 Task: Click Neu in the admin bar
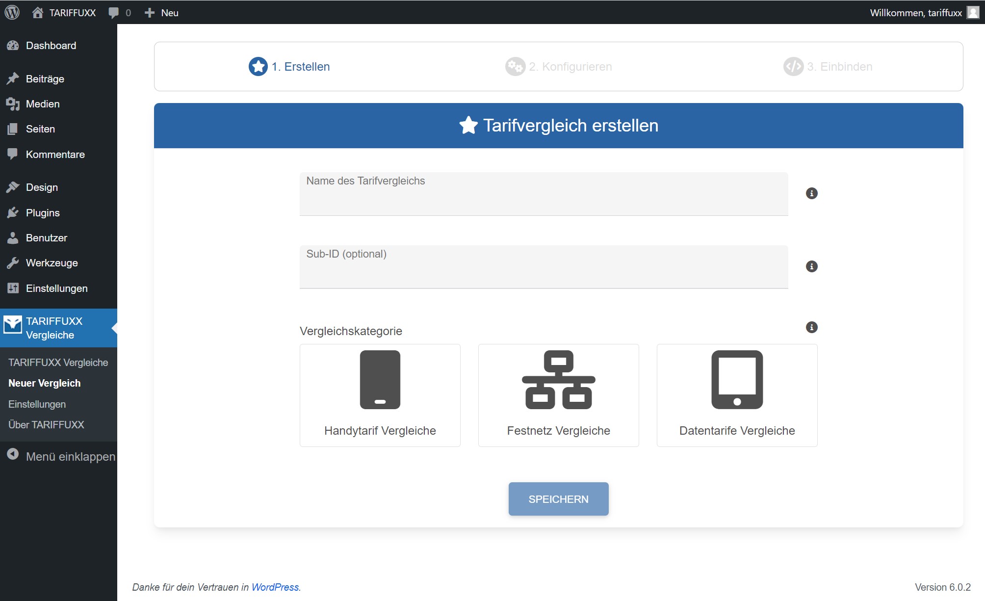tap(170, 13)
